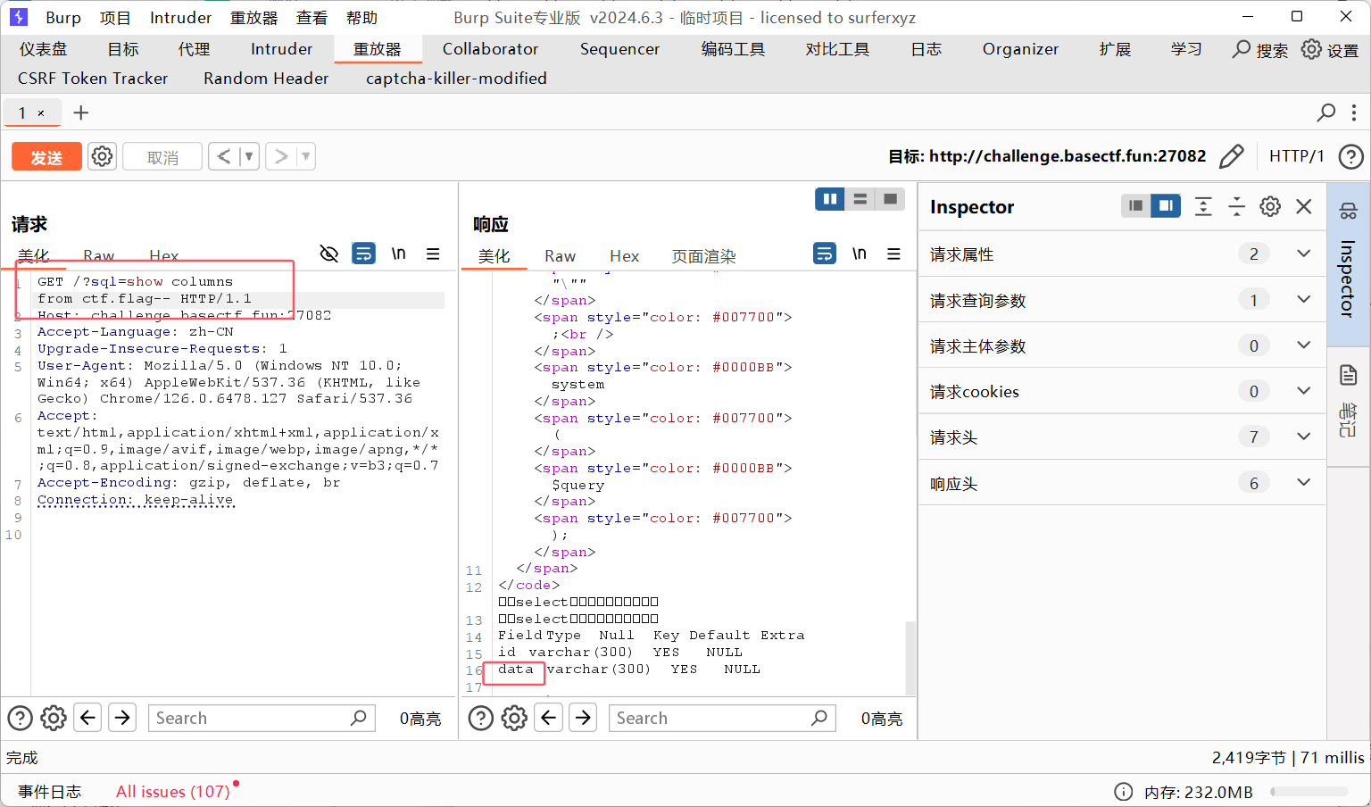Add a new Repeater tab
The image size is (1371, 807).
[x=81, y=112]
